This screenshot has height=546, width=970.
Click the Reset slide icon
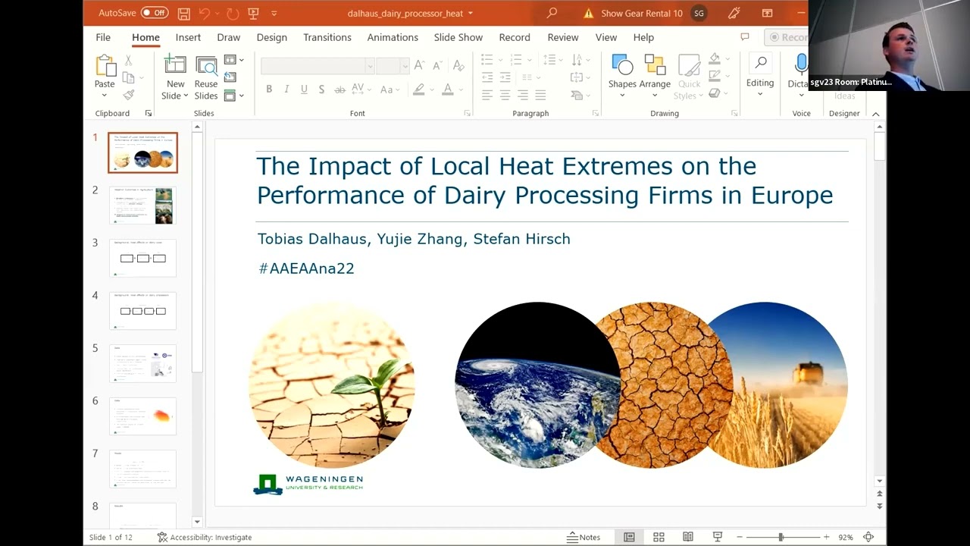[x=230, y=77]
